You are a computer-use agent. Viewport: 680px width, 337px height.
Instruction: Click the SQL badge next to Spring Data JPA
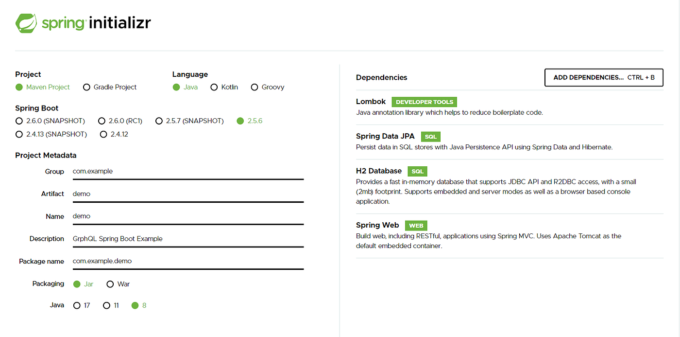(x=430, y=137)
